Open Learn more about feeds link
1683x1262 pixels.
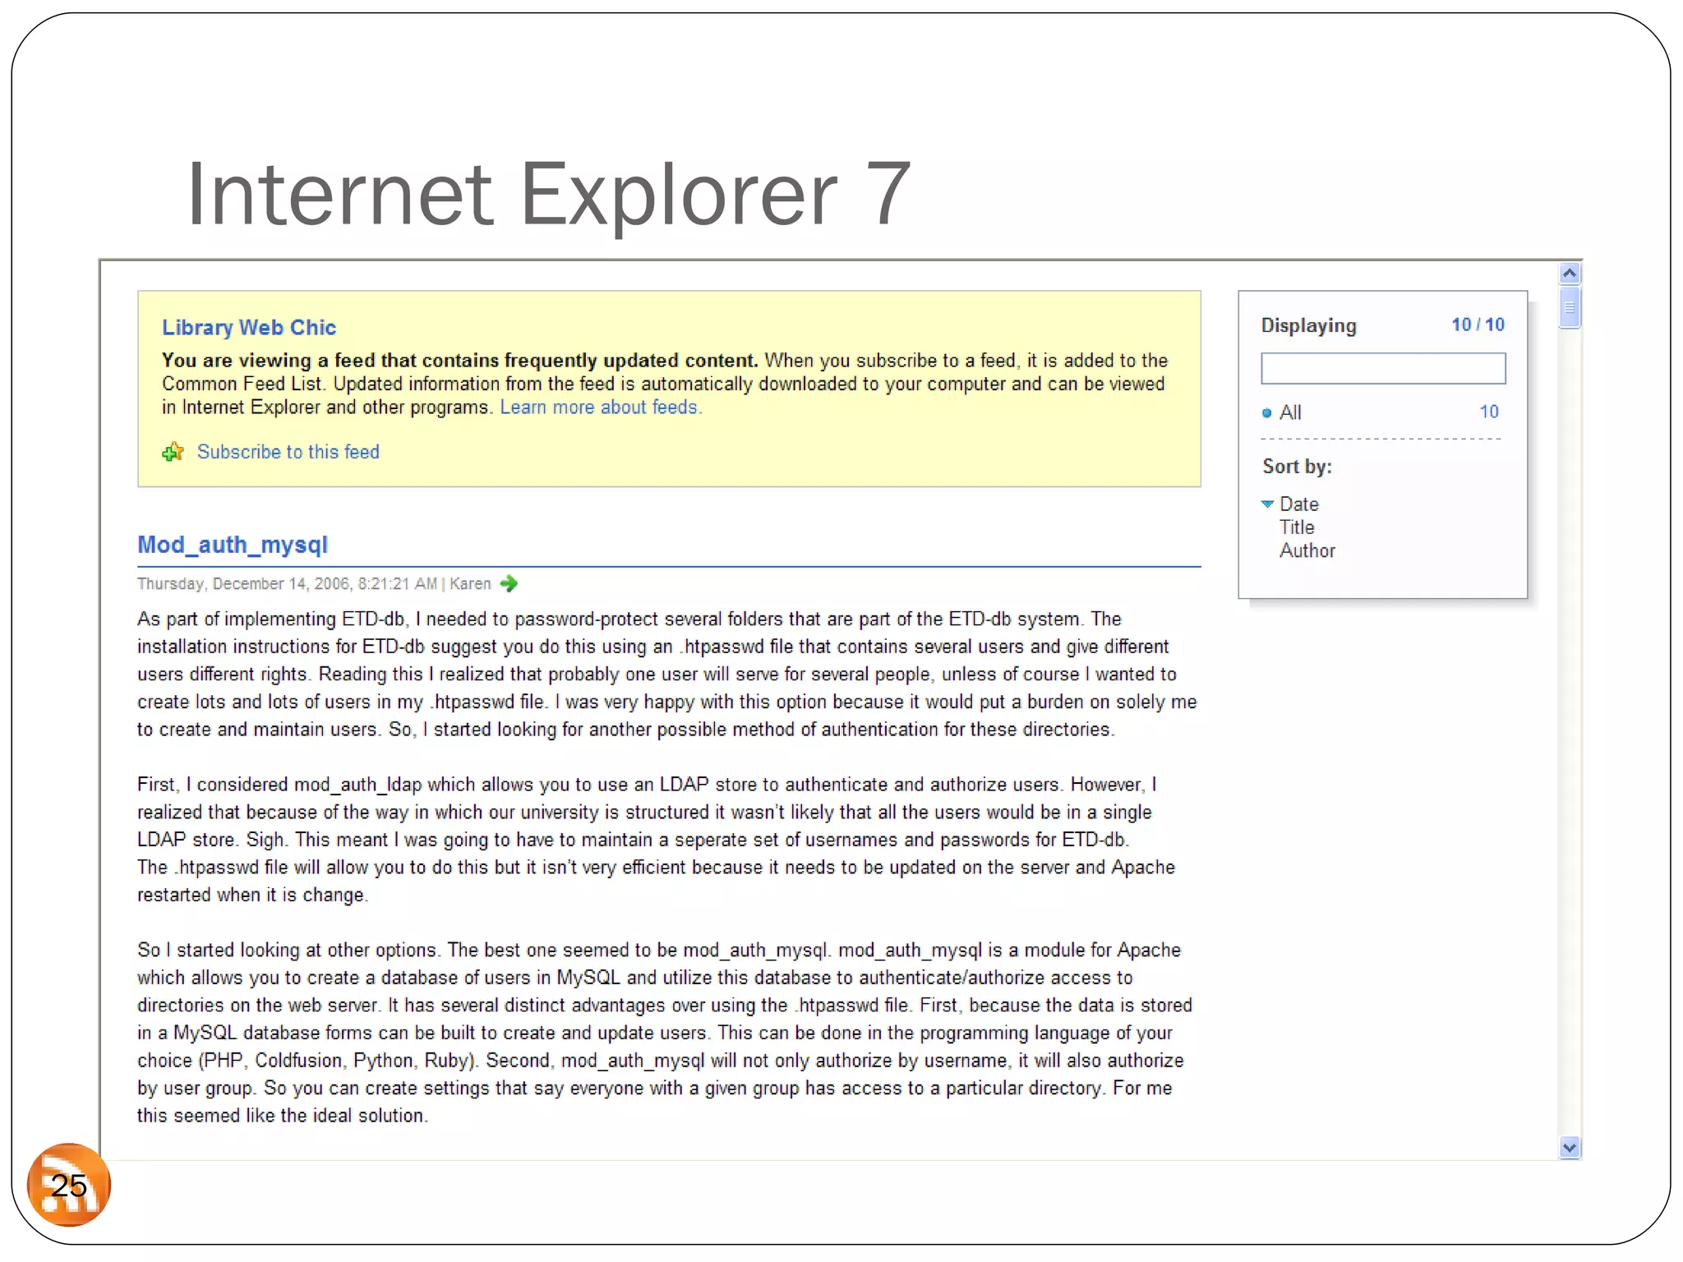click(x=601, y=408)
